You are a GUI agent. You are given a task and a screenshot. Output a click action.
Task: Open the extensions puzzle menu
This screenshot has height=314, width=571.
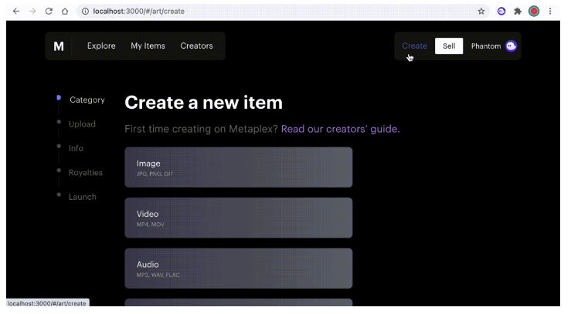click(x=518, y=12)
